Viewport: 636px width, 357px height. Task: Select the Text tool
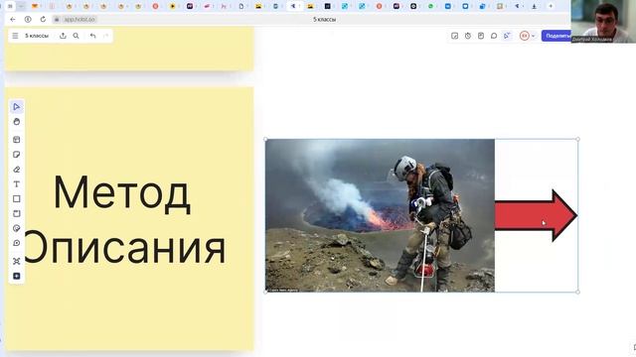[x=16, y=184]
